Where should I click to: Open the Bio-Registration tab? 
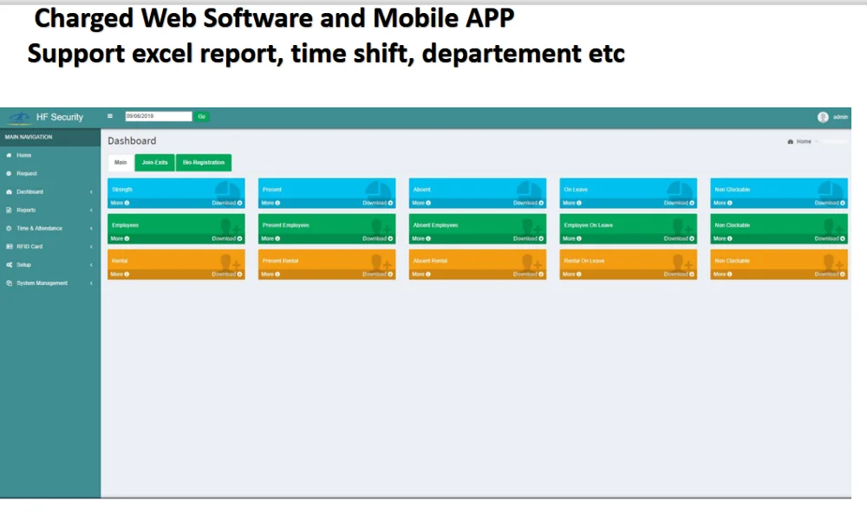(203, 163)
